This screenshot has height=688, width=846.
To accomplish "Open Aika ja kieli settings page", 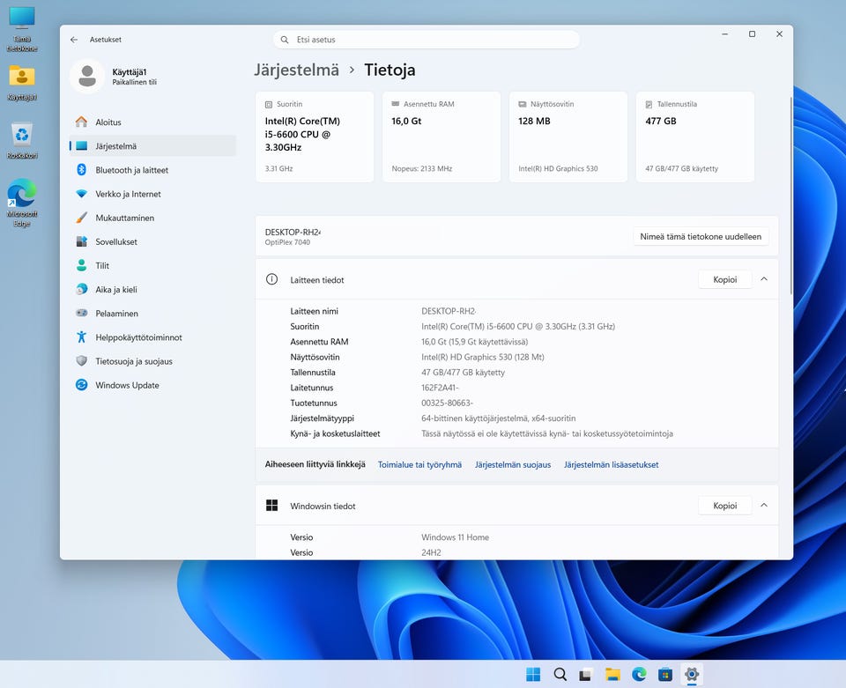I will (x=153, y=289).
